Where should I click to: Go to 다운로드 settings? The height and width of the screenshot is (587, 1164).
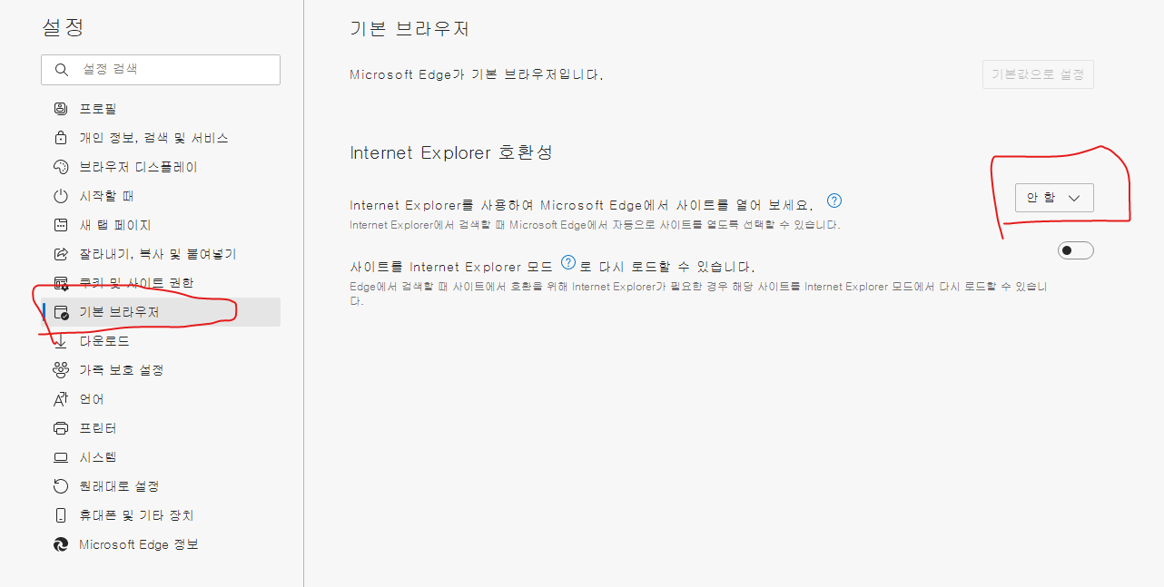pos(161,341)
